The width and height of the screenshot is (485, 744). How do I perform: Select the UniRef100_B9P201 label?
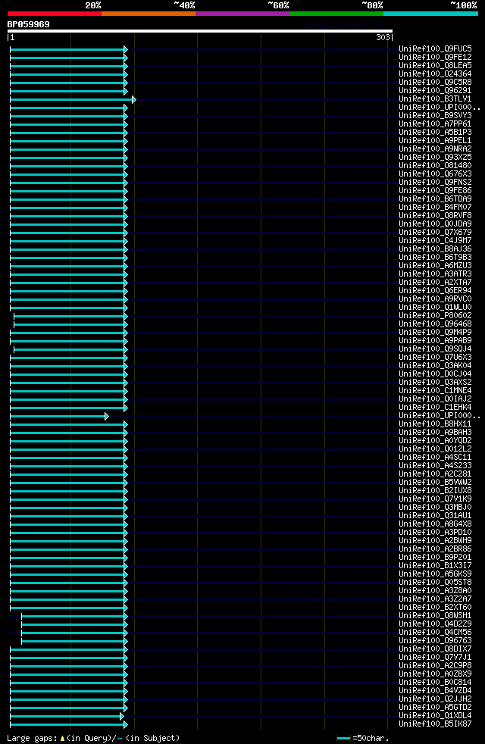[x=435, y=558]
